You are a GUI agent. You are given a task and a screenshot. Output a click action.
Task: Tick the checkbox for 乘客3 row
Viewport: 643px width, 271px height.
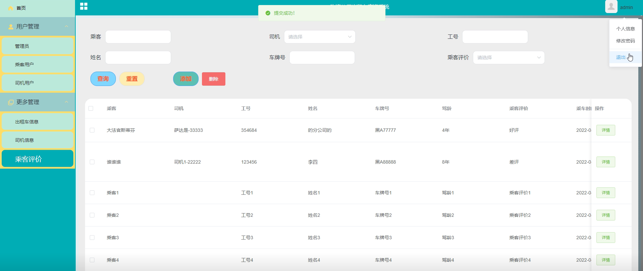point(92,238)
